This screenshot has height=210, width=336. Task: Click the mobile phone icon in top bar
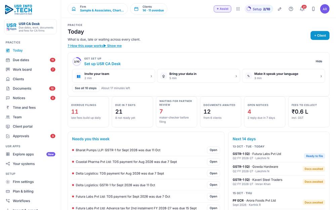[x=313, y=9]
